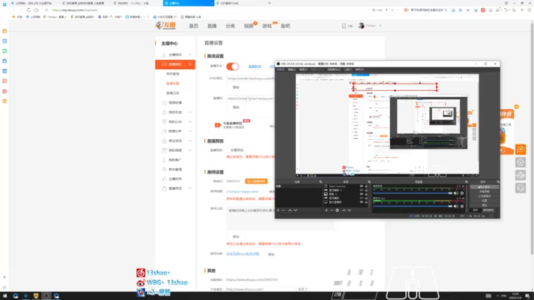Open the 分类 nav item
The height and width of the screenshot is (300, 534).
pyautogui.click(x=230, y=26)
